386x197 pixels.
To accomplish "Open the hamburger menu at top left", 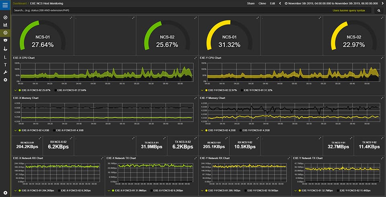I will point(5,5).
